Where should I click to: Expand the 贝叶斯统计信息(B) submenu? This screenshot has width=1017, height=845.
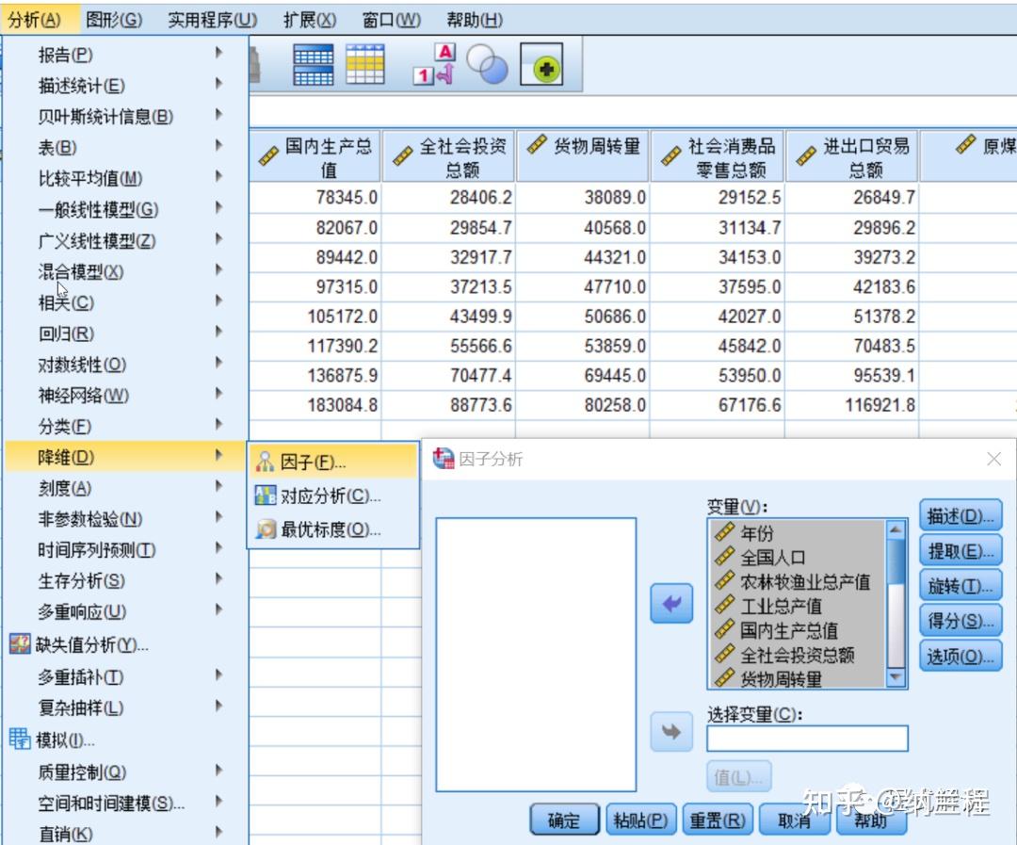125,116
